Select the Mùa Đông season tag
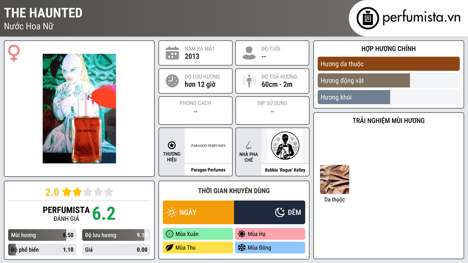 click(270, 247)
